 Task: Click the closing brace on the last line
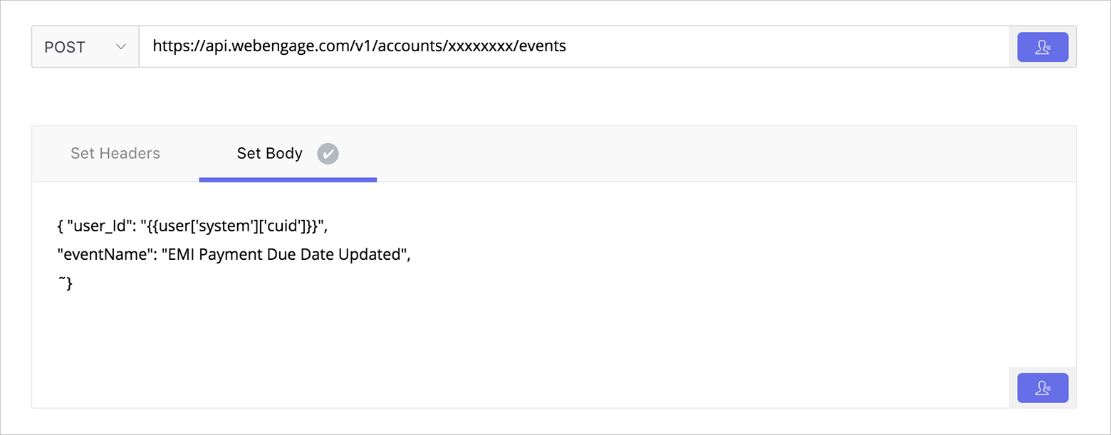click(x=69, y=284)
